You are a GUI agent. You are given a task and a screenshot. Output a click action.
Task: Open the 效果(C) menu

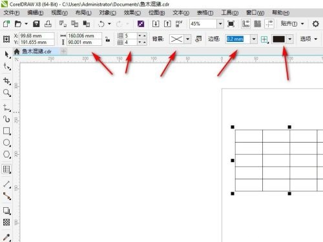(132, 13)
